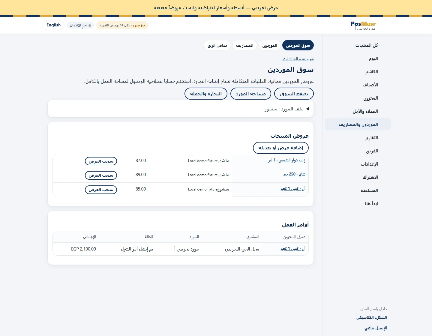Open التقارير page
Viewport: 432px width, 336px height.
click(x=358, y=138)
